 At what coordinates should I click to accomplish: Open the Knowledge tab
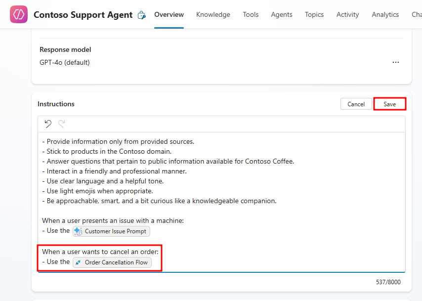[213, 14]
